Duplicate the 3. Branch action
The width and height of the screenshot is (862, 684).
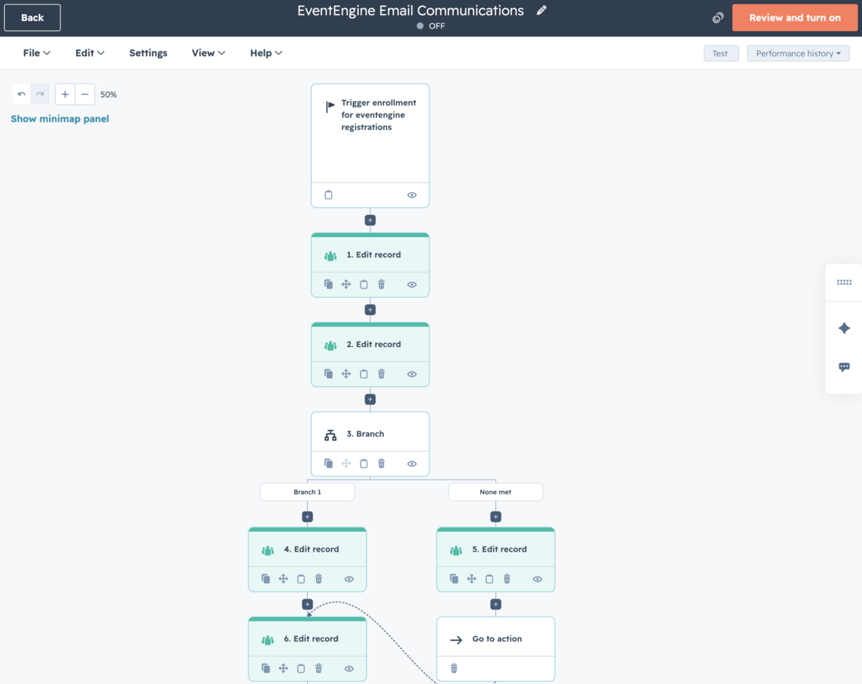(x=328, y=464)
